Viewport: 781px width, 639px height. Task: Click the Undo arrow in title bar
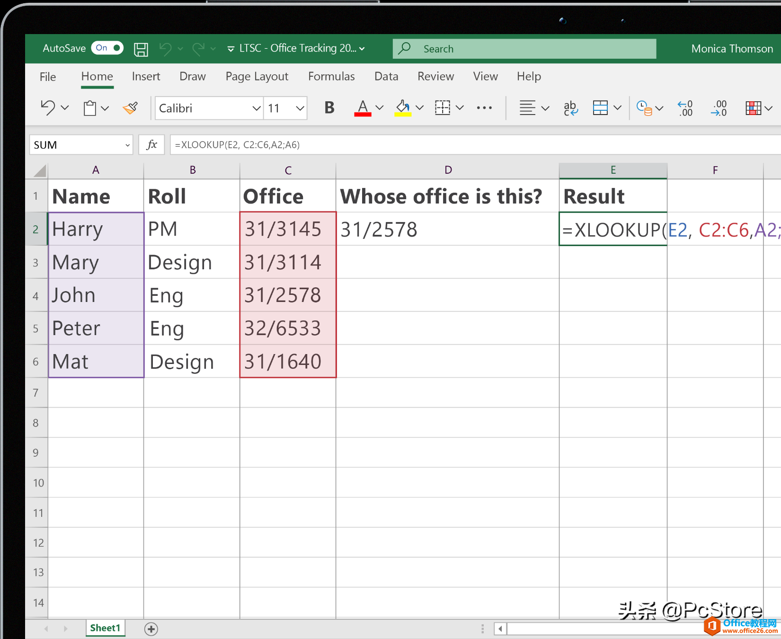coord(165,48)
